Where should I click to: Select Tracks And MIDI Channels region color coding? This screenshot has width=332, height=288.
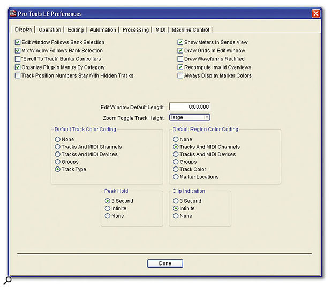[176, 147]
